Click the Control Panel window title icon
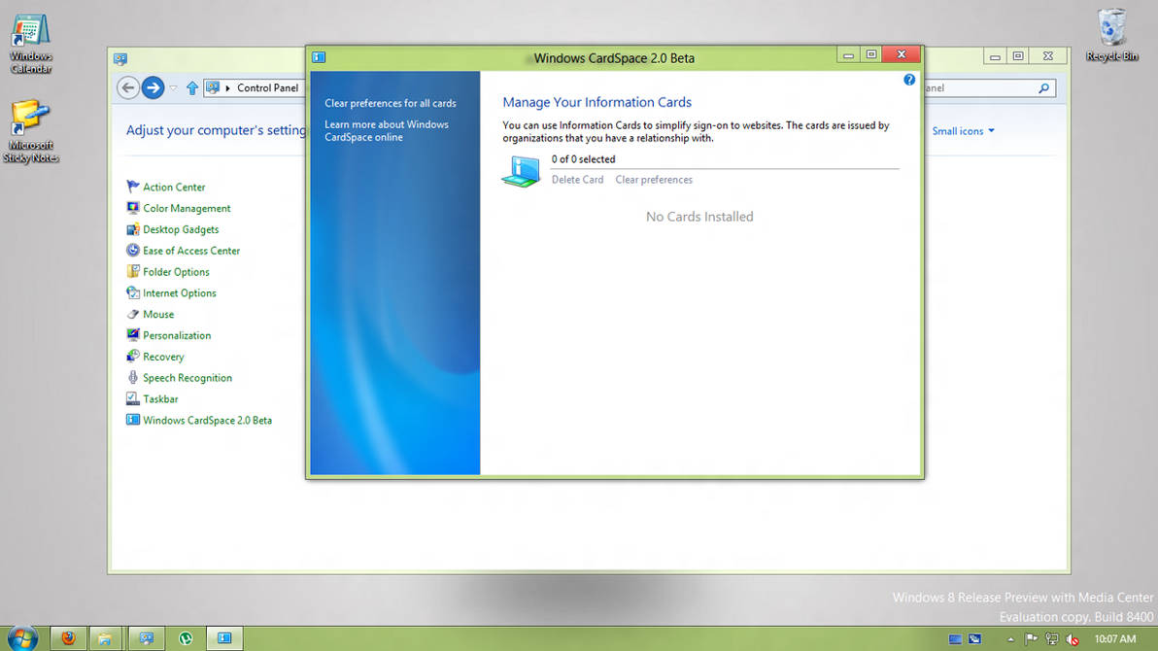Viewport: 1158px width, 651px height. coord(120,59)
